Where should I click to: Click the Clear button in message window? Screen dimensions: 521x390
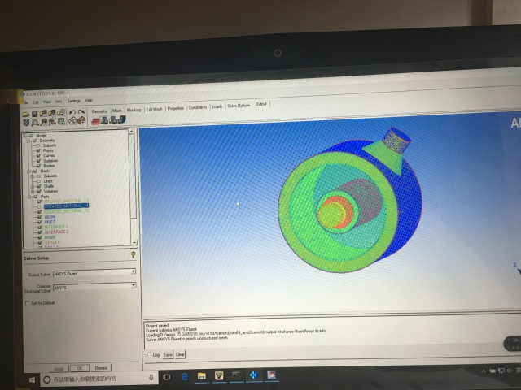click(x=181, y=354)
